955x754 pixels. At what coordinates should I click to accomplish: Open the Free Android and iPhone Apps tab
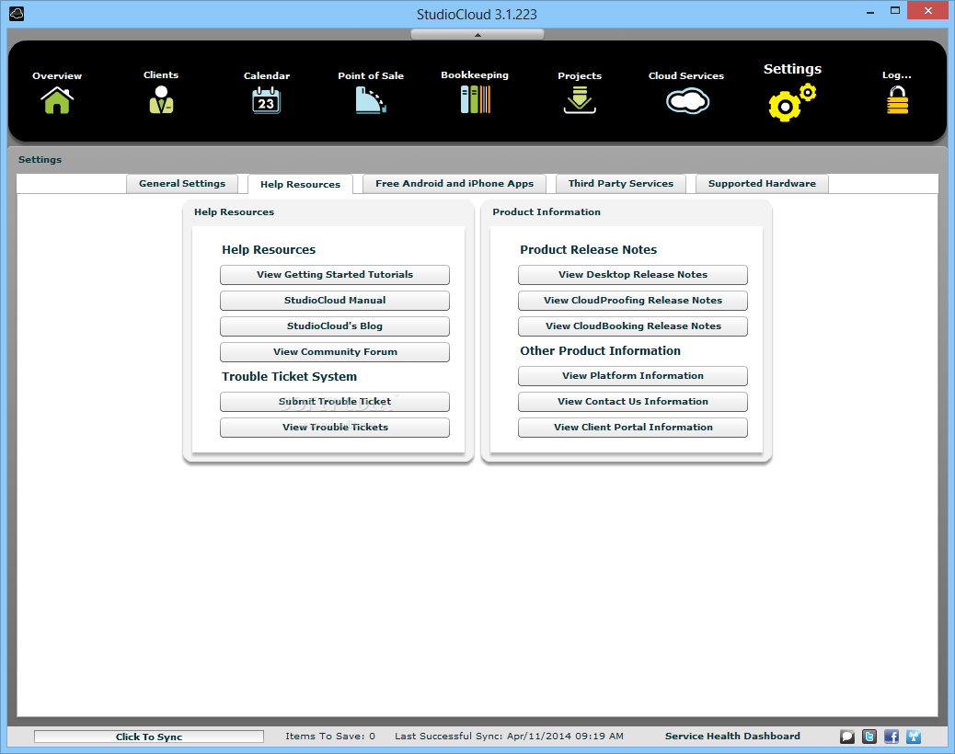(454, 184)
